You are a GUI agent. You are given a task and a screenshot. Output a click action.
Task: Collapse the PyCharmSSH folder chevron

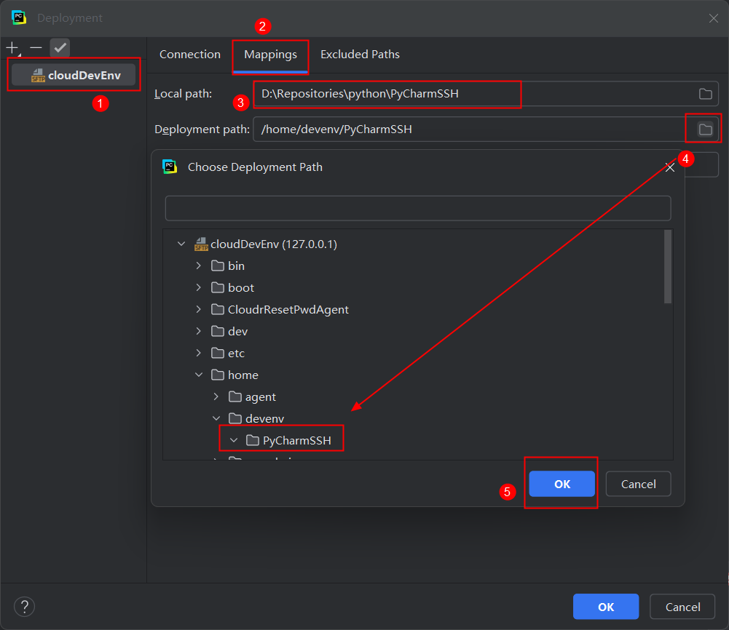(233, 440)
